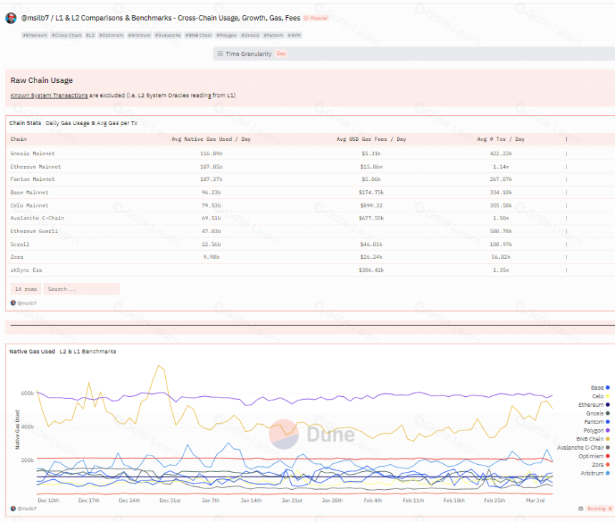Open the #L2 tag
This screenshot has height=522, width=615.
pos(90,35)
